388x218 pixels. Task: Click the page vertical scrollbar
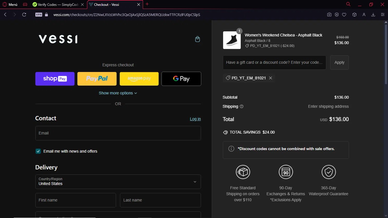coord(386,54)
